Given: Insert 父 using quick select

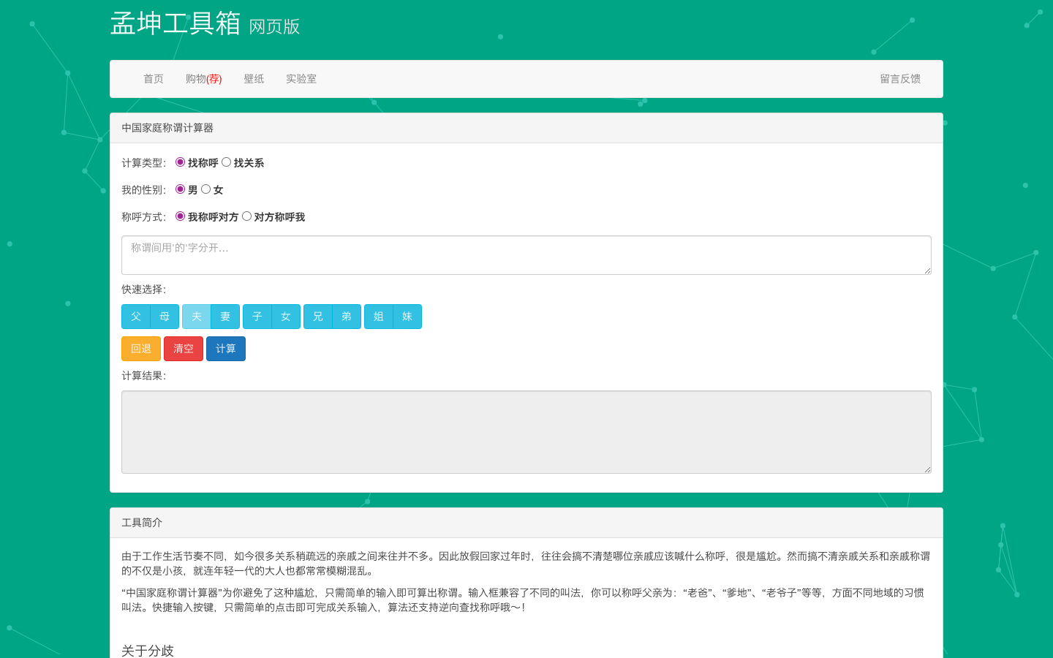Looking at the screenshot, I should (x=135, y=317).
